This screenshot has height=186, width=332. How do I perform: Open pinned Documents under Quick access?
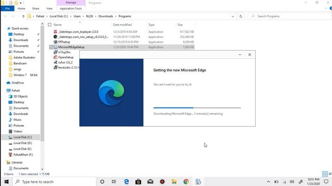21,46
